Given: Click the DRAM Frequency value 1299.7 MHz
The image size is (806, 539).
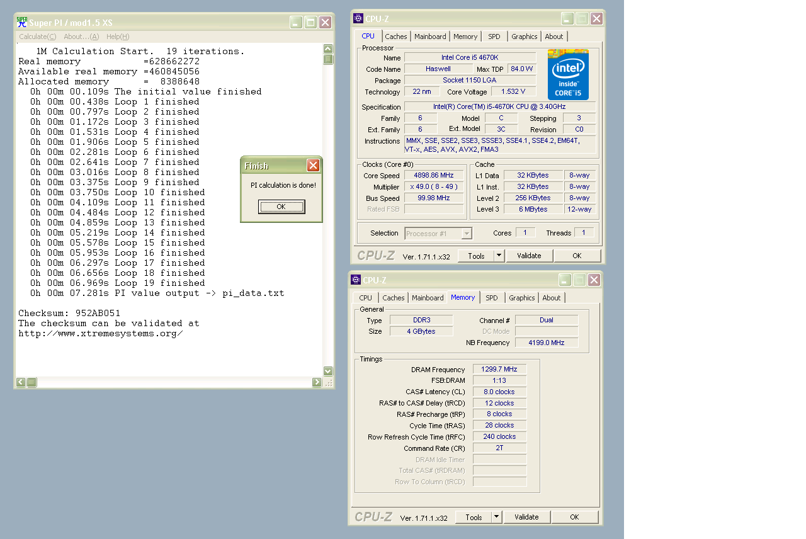Looking at the screenshot, I should coord(499,369).
